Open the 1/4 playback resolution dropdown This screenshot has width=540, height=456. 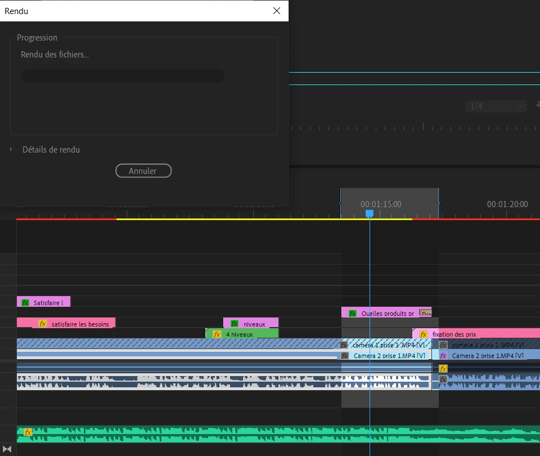[x=496, y=106]
